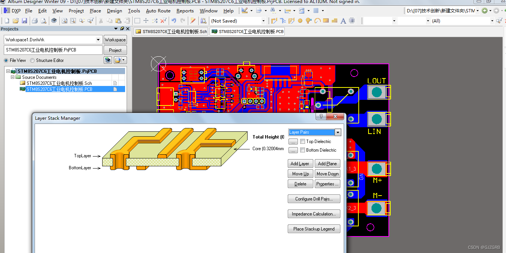Select the Place Pad tool
Screen dimensions: 506x253
tap(300, 21)
